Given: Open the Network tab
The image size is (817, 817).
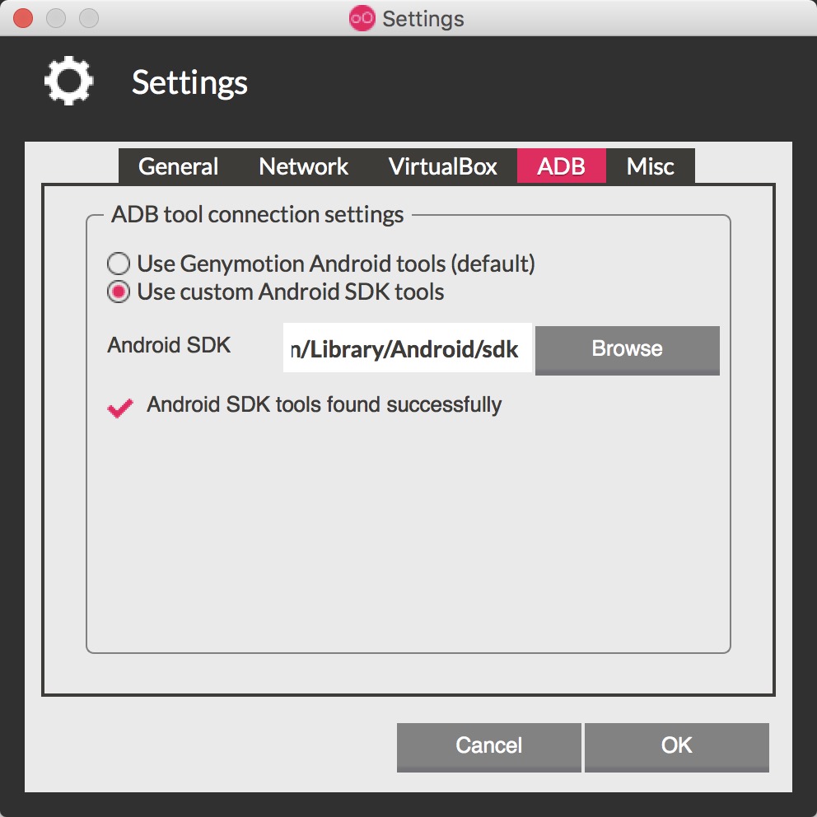Looking at the screenshot, I should click(303, 166).
